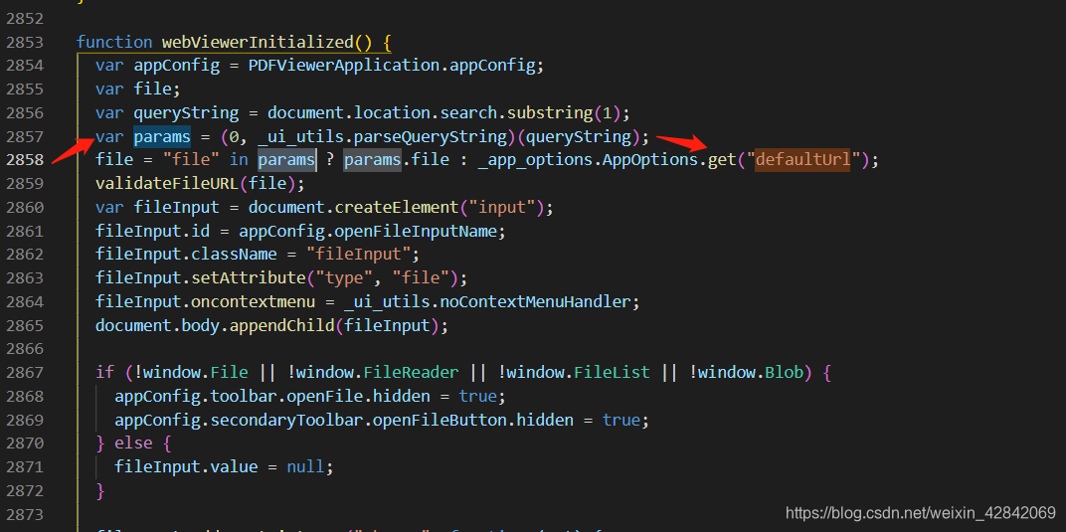Click 'params.file' on line 2858
1066x532 pixels.
[x=397, y=160]
